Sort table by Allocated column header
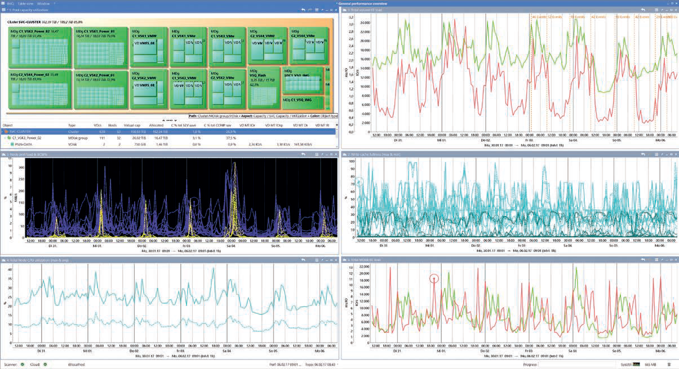Screen dimensions: 679x369 (156, 125)
